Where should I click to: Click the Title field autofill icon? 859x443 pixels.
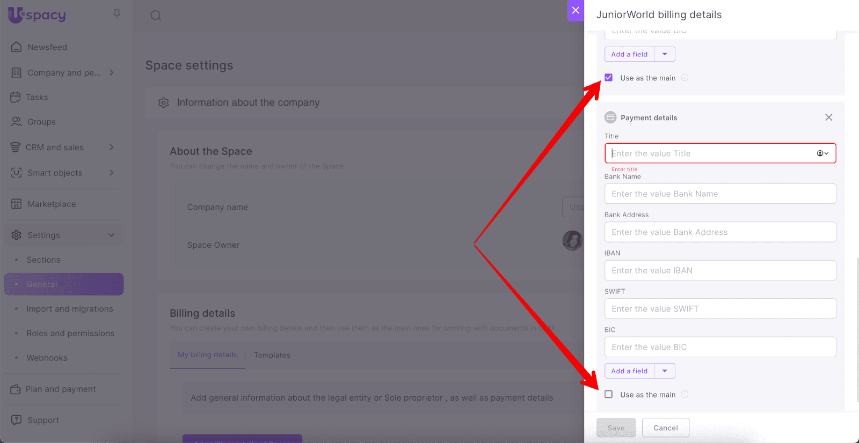[x=822, y=153]
